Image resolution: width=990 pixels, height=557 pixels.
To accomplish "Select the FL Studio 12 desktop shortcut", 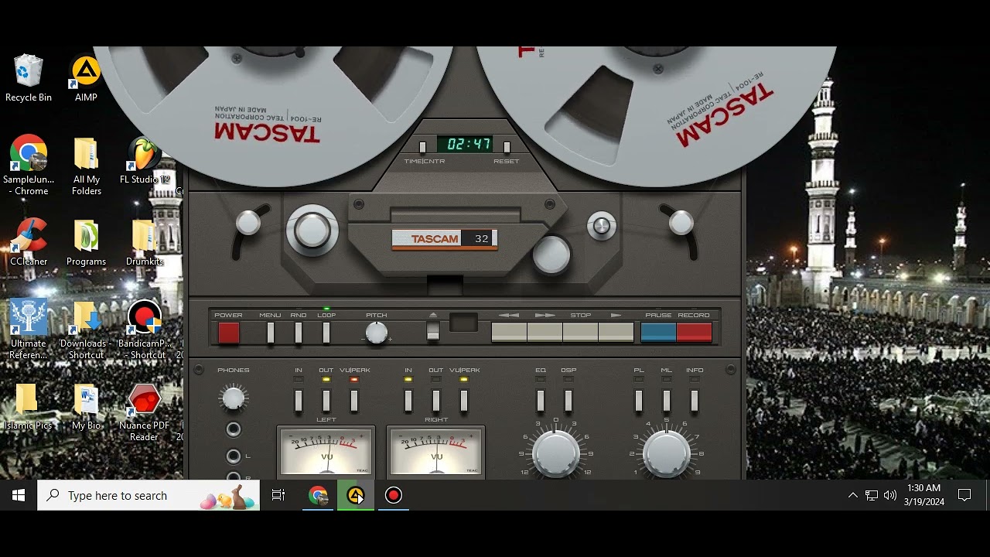I will pyautogui.click(x=145, y=161).
